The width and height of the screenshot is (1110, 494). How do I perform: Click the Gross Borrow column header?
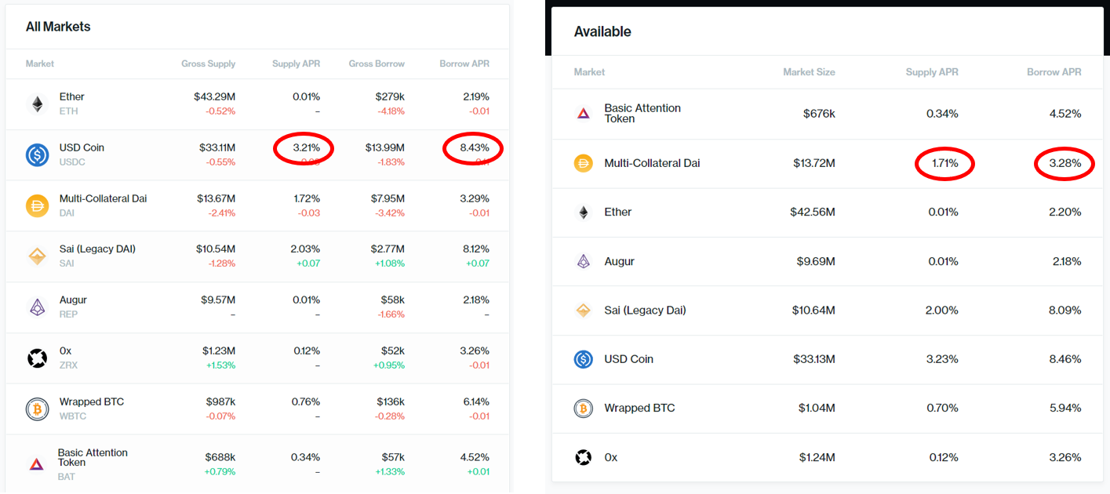377,64
